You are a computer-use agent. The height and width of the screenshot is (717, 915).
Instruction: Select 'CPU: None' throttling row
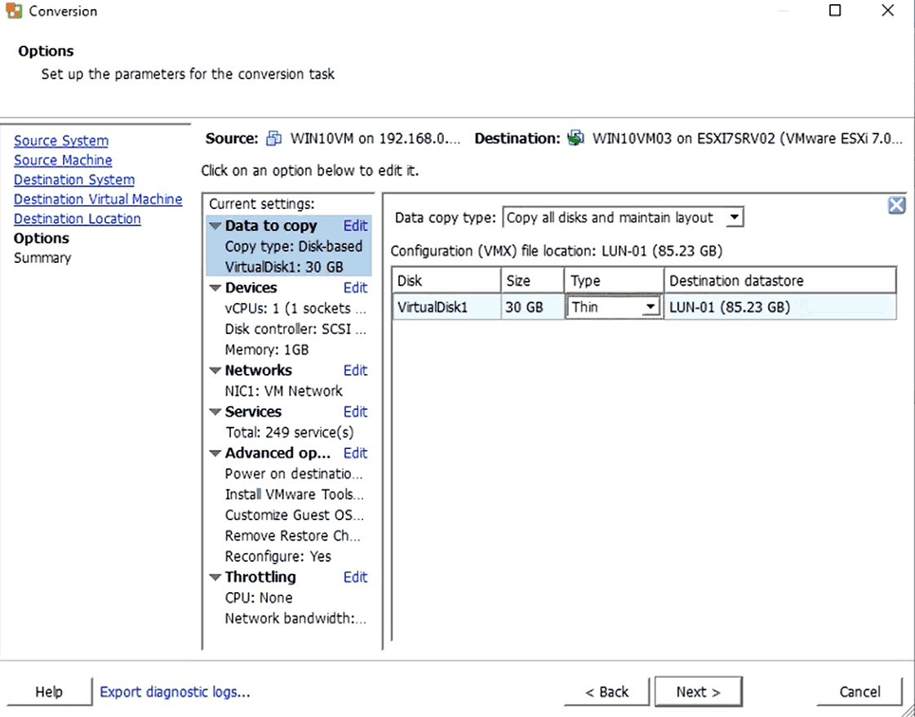(259, 598)
